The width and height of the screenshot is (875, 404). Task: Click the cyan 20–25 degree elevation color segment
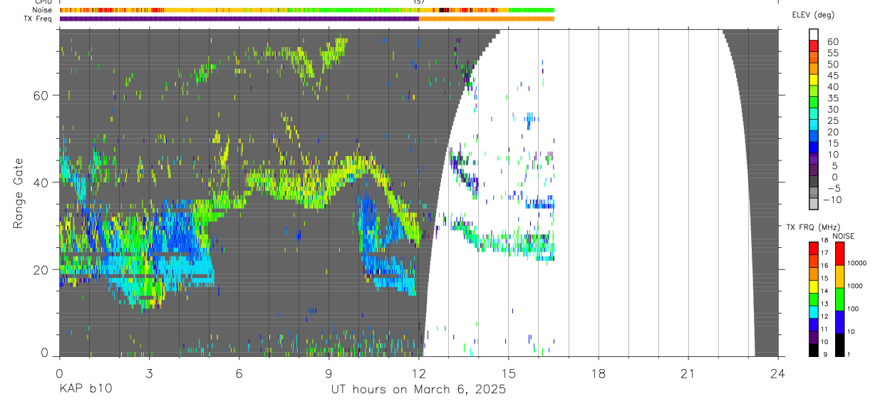pyautogui.click(x=814, y=126)
